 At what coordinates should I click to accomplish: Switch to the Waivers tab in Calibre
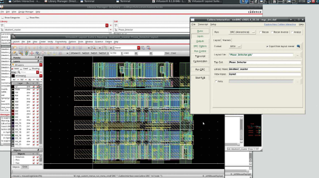click(227, 40)
